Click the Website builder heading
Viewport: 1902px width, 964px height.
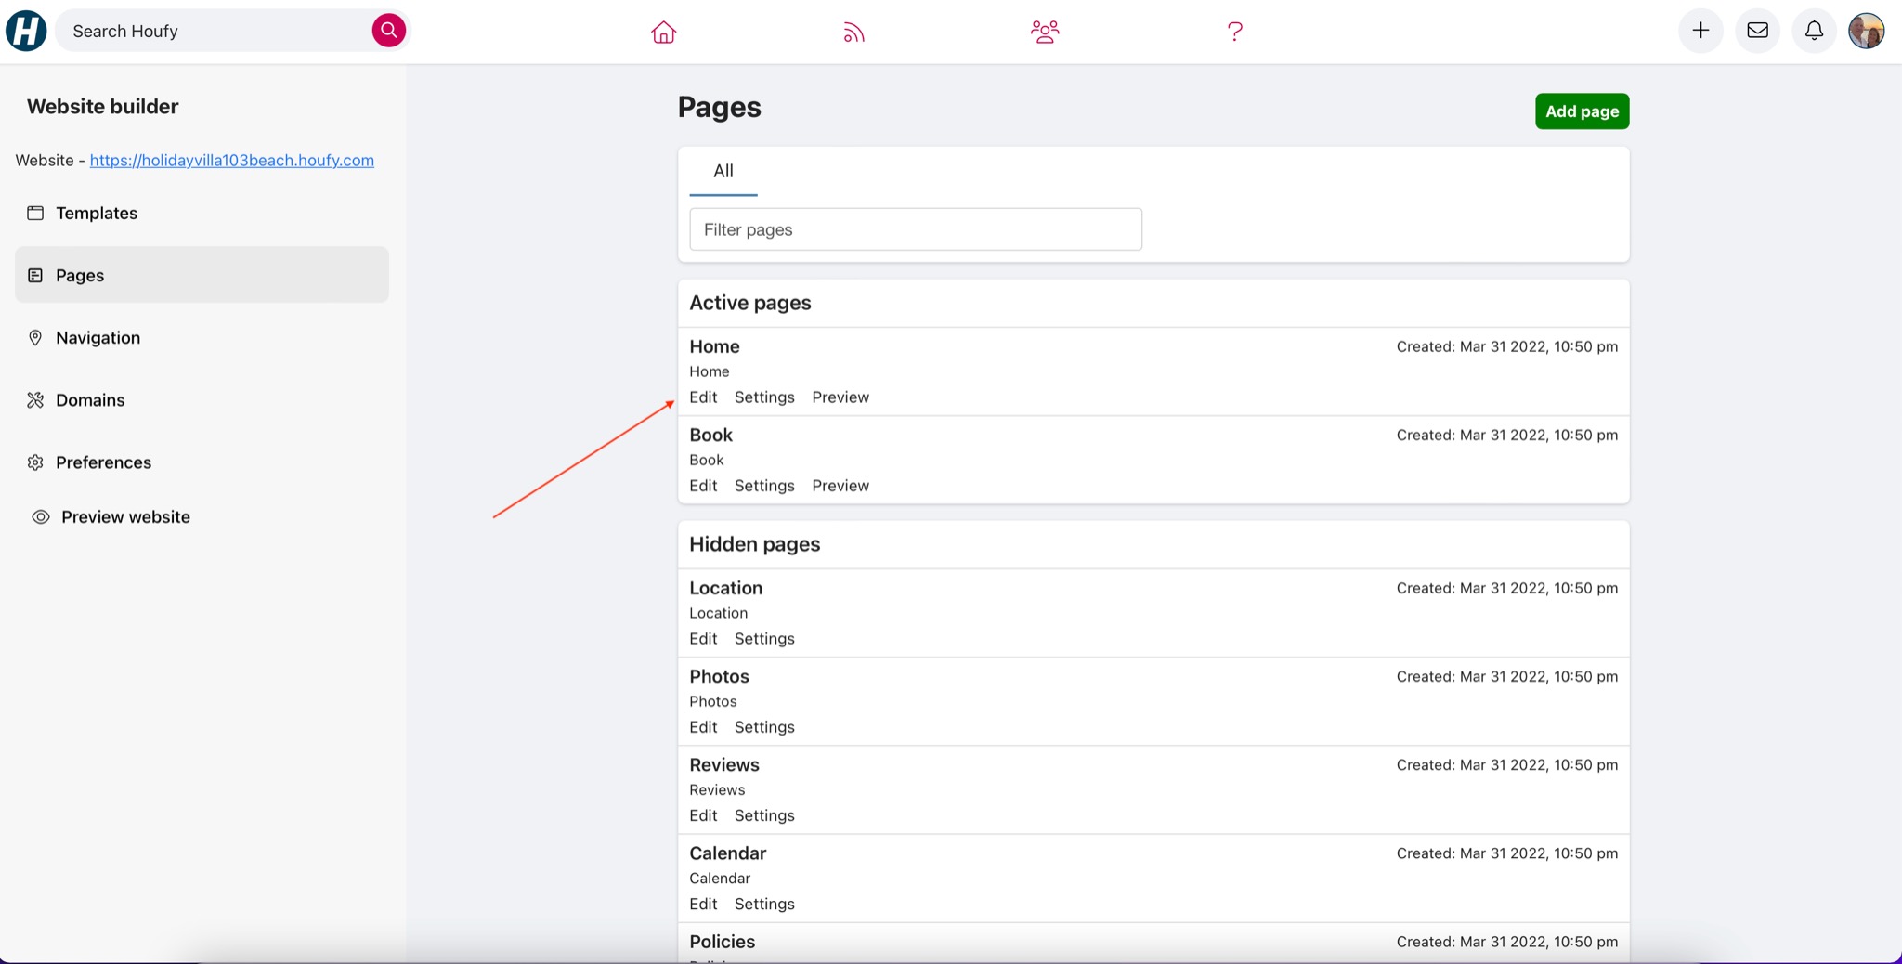(x=102, y=106)
